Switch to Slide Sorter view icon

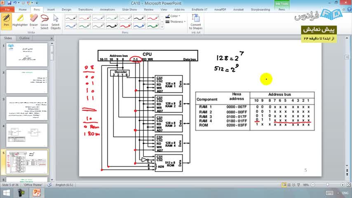(x=289, y=185)
